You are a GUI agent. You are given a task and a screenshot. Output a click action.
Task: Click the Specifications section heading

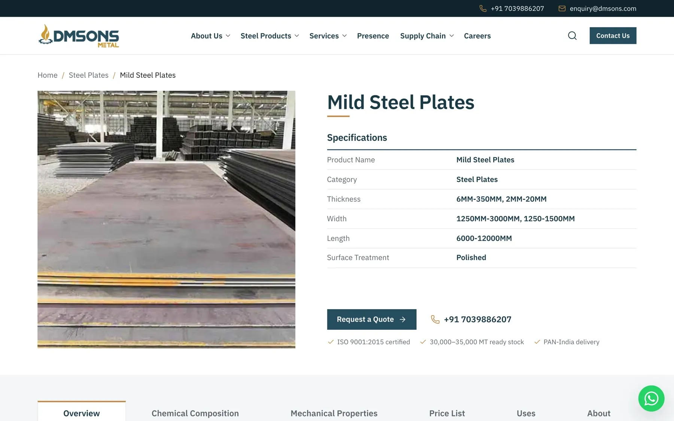click(x=357, y=138)
